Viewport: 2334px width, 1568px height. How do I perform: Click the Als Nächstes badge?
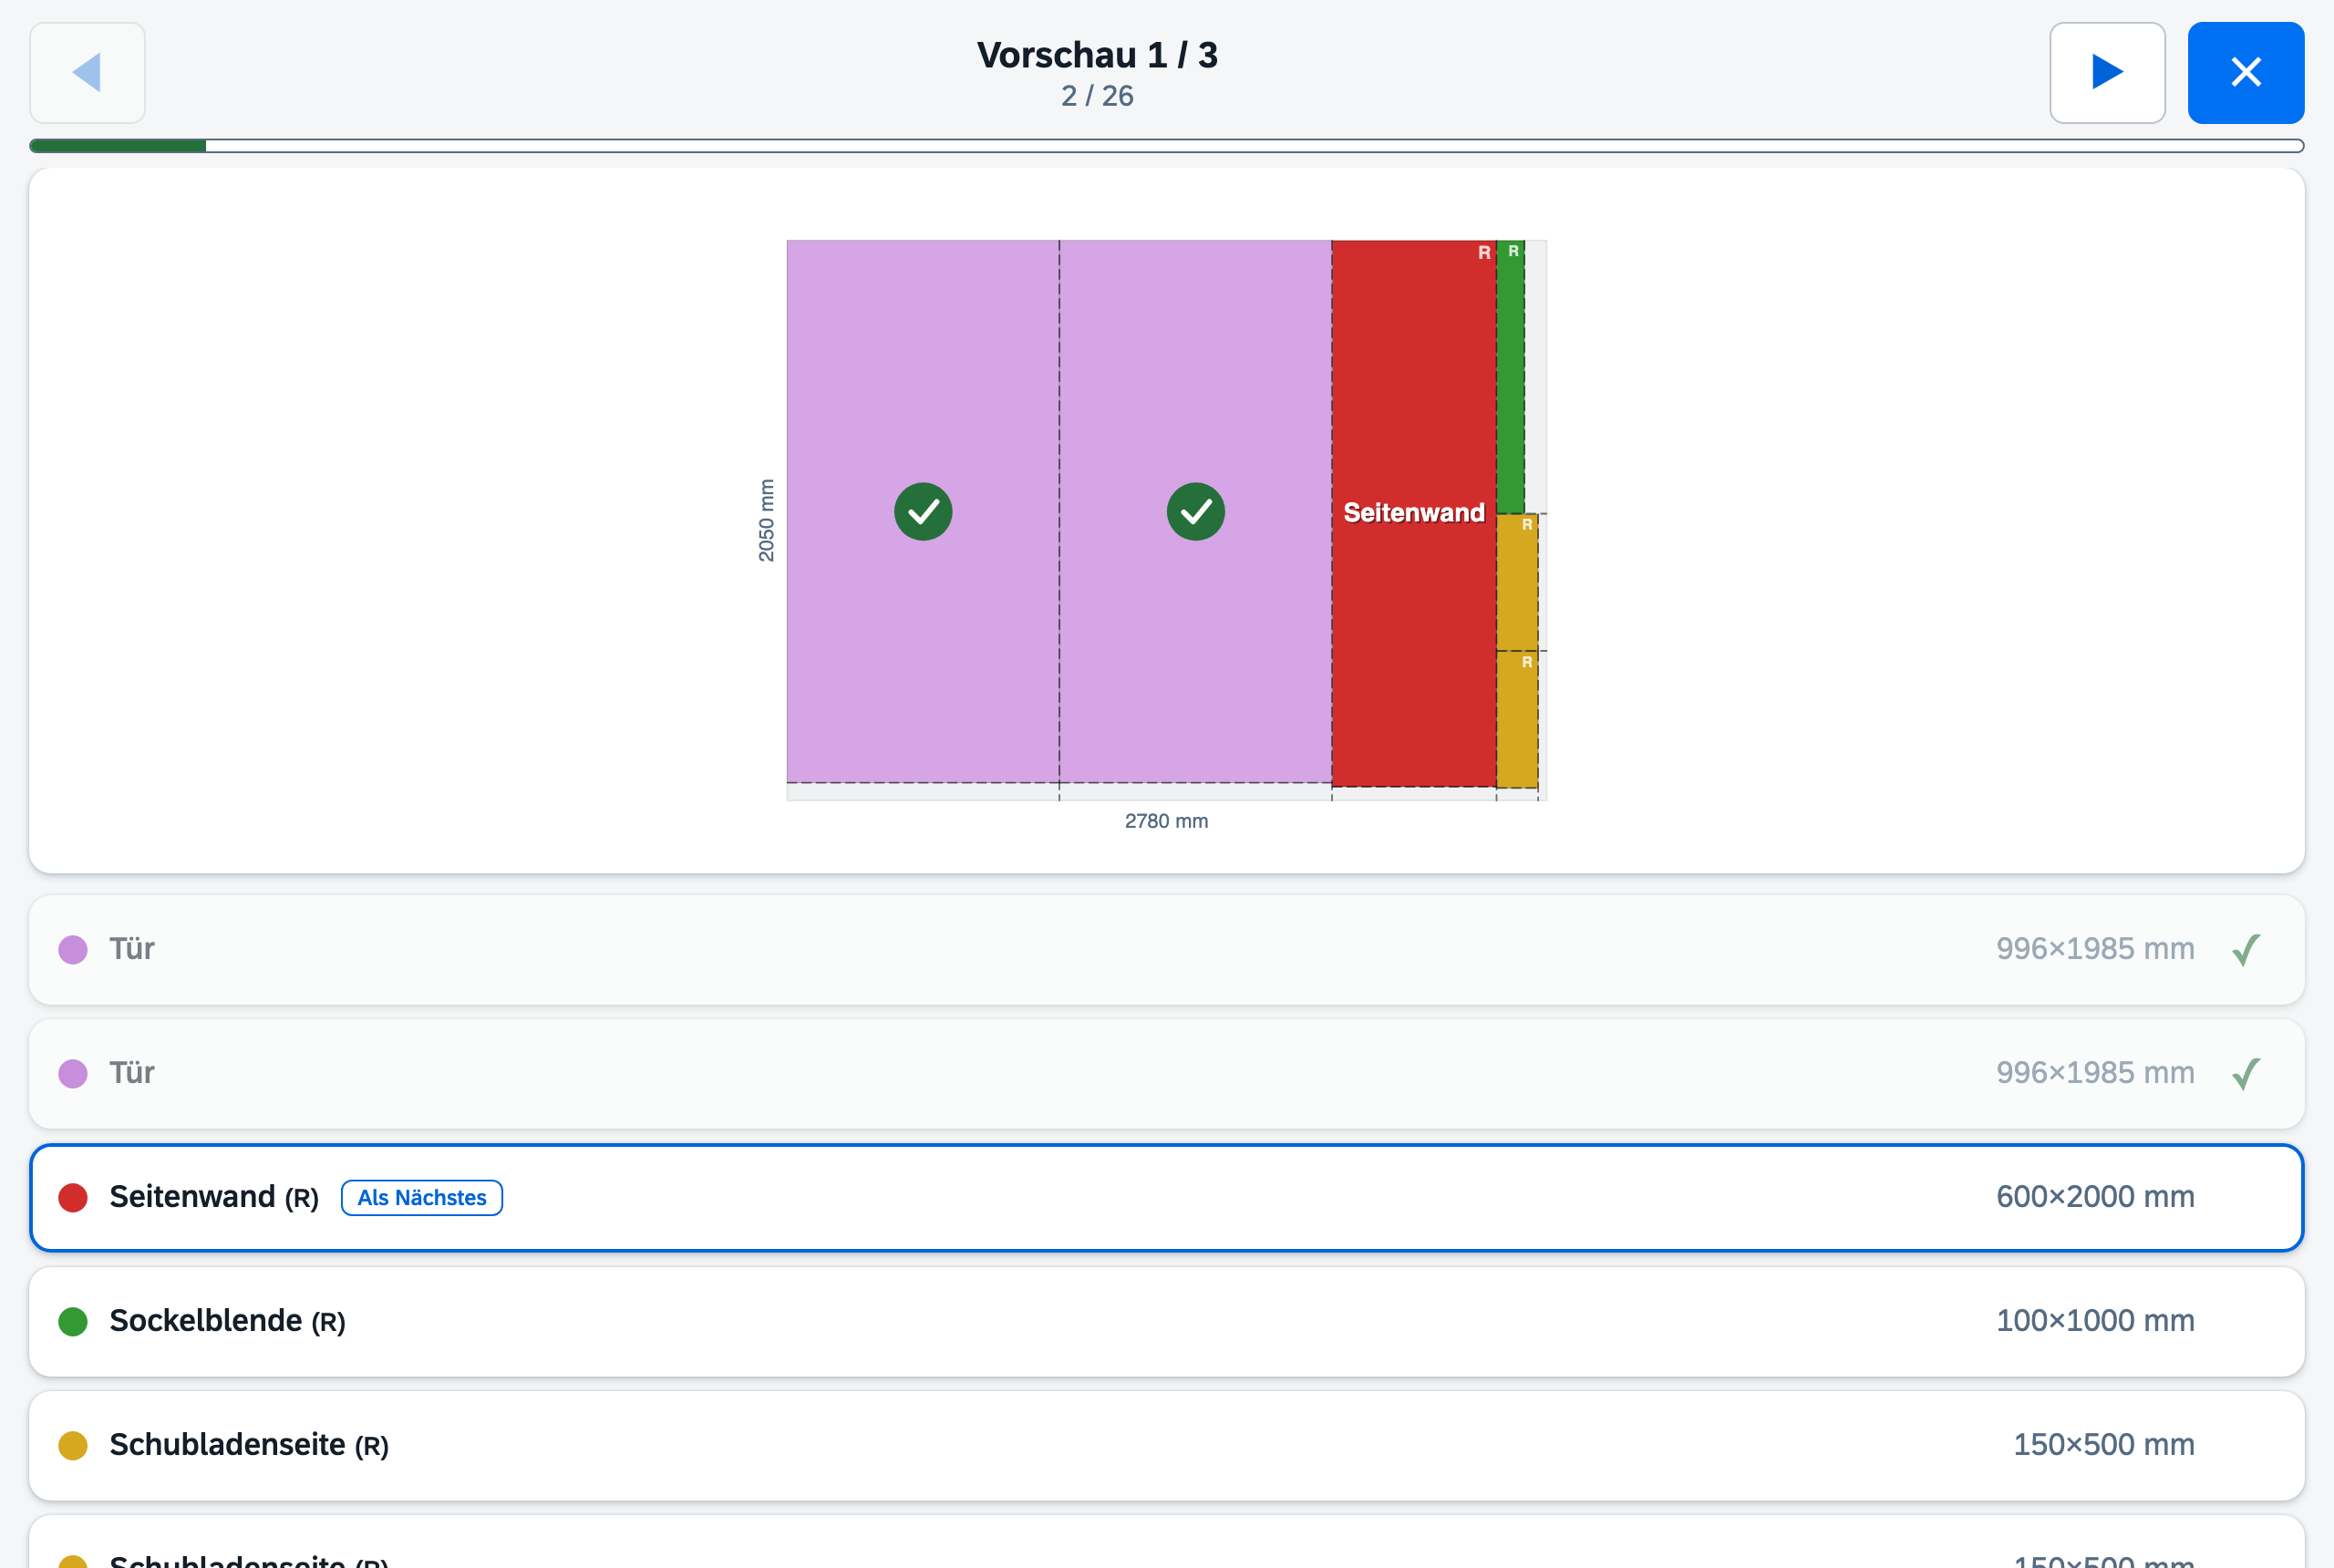pyautogui.click(x=422, y=1197)
